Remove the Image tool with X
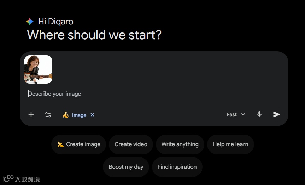 (x=92, y=115)
